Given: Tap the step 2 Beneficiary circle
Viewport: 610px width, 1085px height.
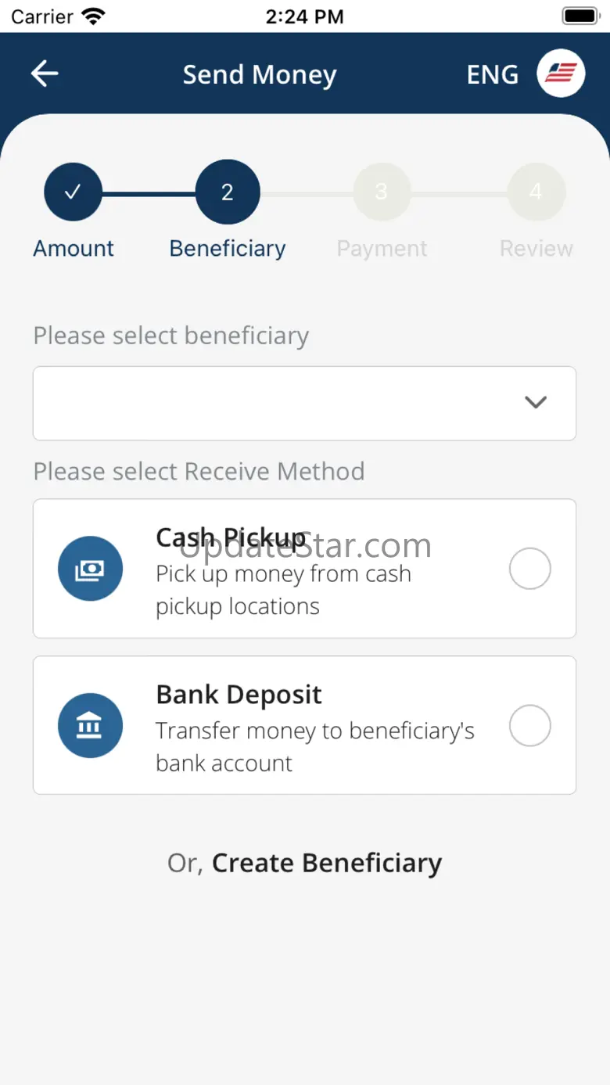Looking at the screenshot, I should 228,192.
